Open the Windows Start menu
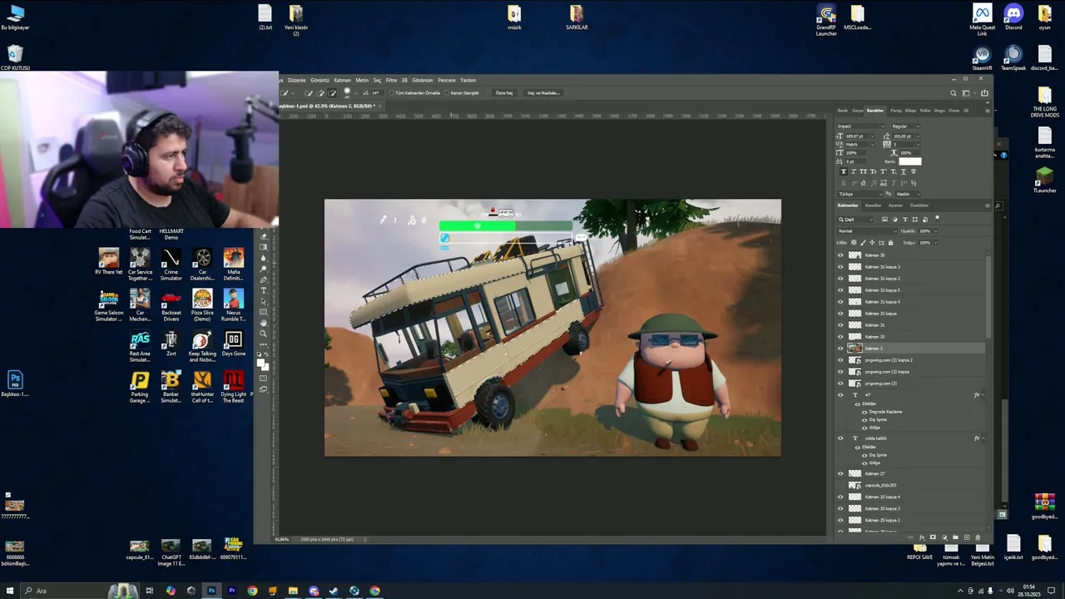 (x=10, y=591)
